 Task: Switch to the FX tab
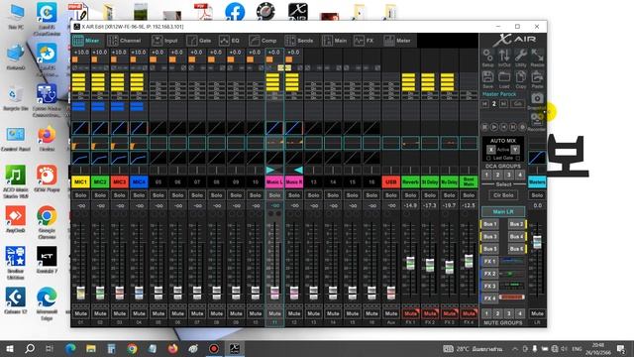click(364, 41)
